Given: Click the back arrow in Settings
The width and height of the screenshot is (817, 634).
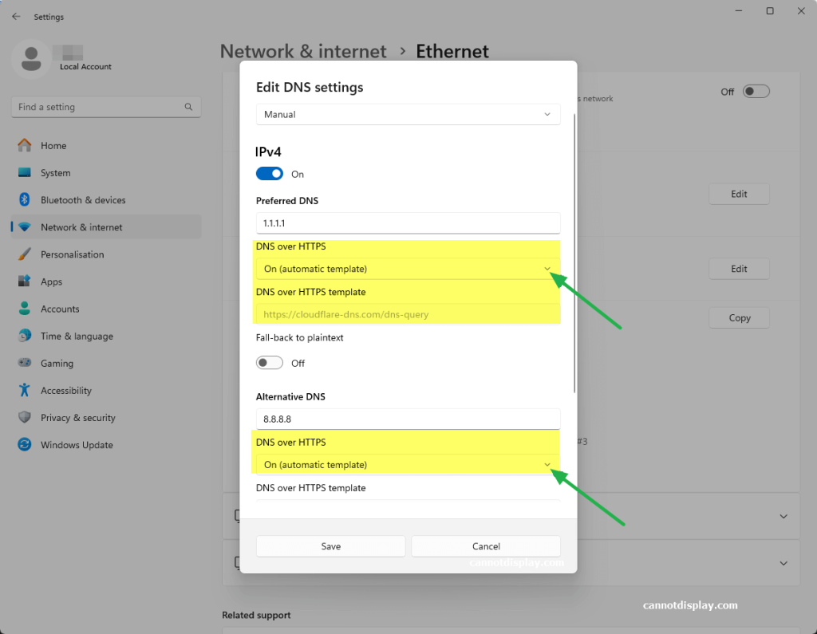Looking at the screenshot, I should click(16, 17).
